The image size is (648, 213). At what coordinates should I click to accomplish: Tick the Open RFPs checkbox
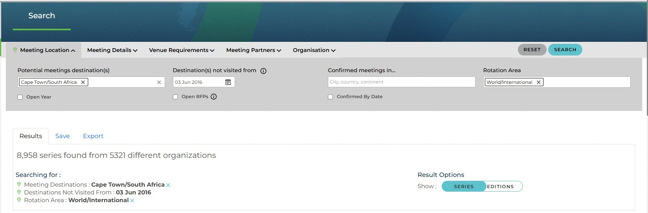[x=175, y=97]
